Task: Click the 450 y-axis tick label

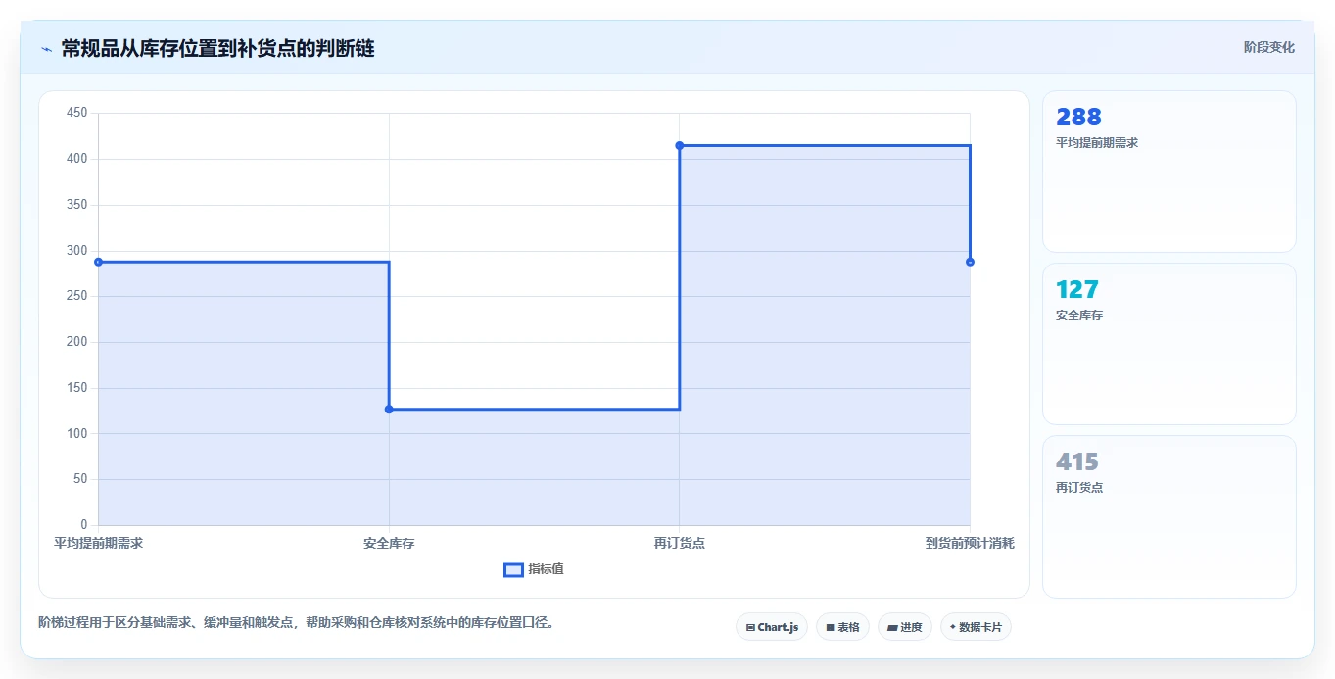Action: pyautogui.click(x=77, y=114)
